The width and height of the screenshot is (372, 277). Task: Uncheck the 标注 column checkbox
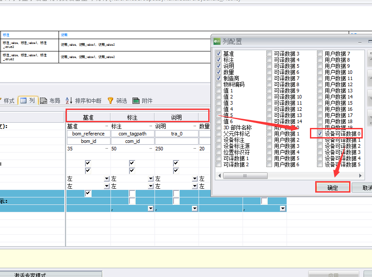pyautogui.click(x=218, y=60)
